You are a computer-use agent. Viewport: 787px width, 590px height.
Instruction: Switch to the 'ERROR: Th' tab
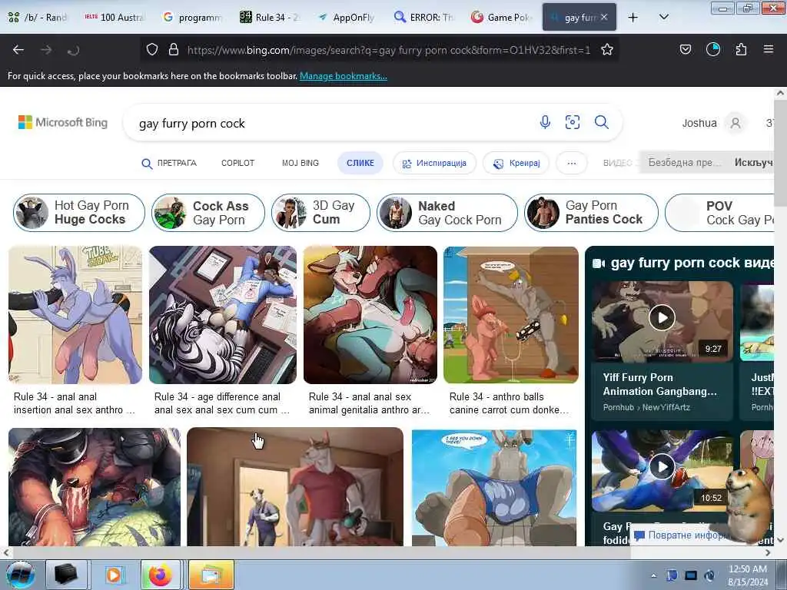click(424, 17)
